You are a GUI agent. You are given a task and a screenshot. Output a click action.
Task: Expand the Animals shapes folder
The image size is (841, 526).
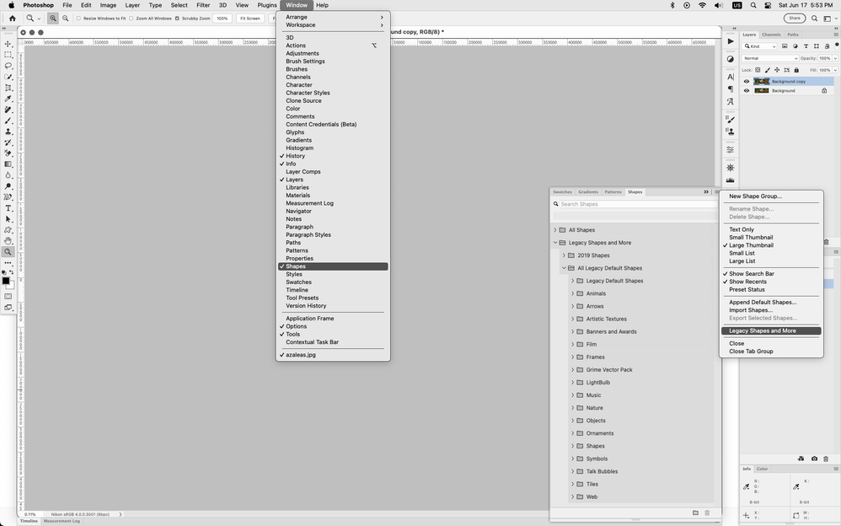(572, 293)
